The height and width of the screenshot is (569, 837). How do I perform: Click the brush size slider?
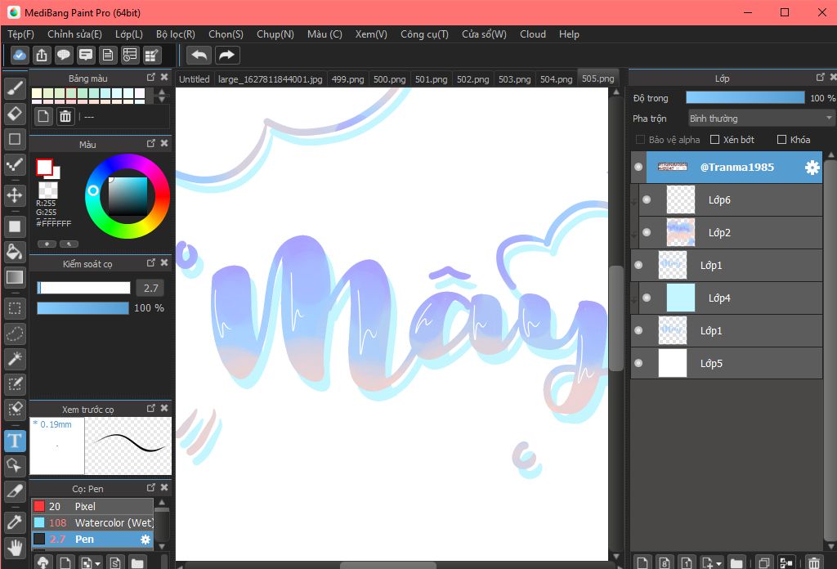[84, 289]
